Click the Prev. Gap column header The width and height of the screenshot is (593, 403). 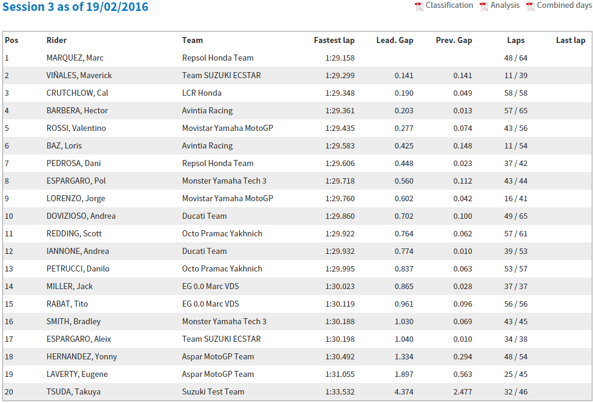point(454,41)
